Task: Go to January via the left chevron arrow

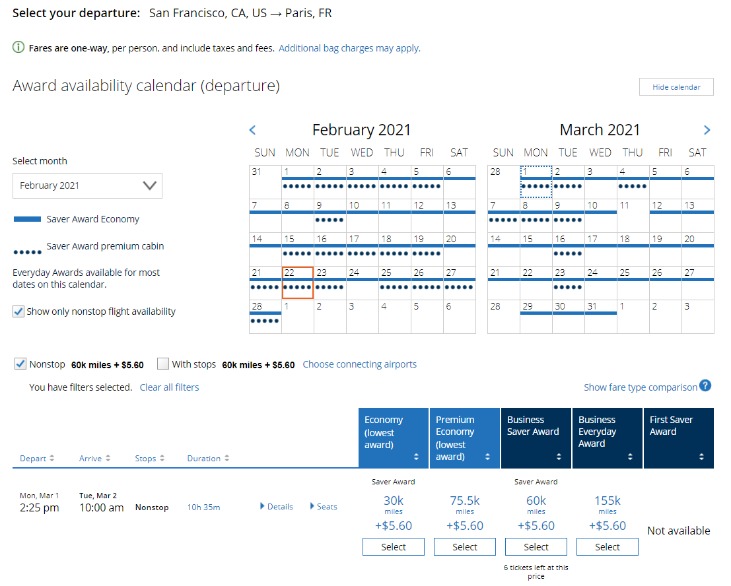Action: pos(252,130)
